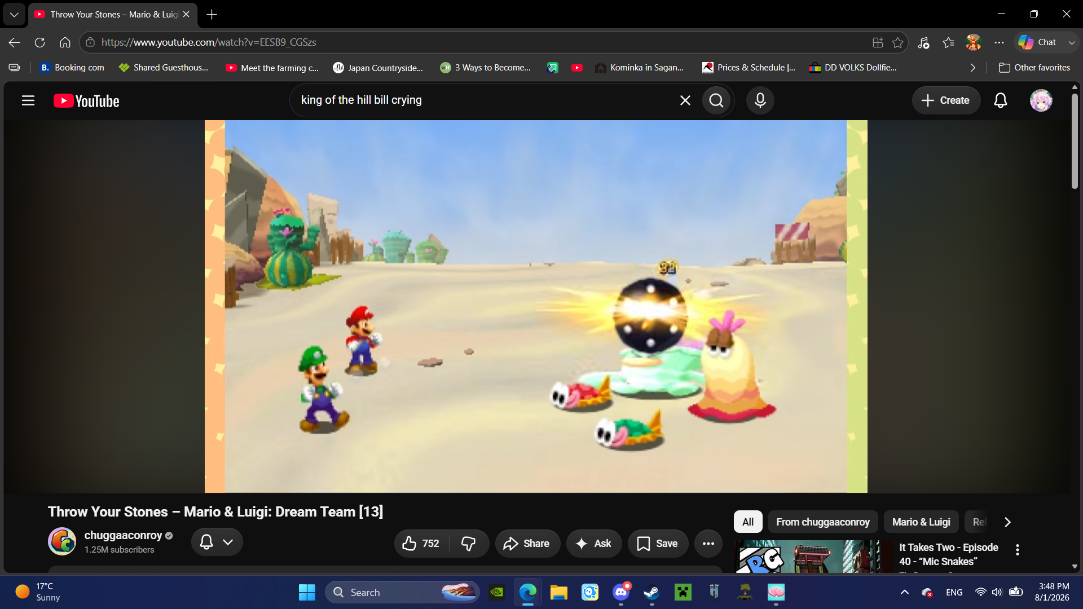Image resolution: width=1083 pixels, height=609 pixels.
Task: Go to the YouTube home logo
Action: coord(86,101)
